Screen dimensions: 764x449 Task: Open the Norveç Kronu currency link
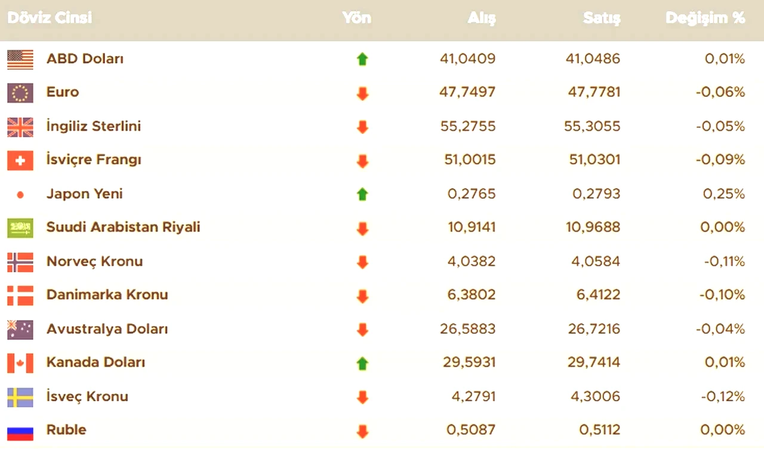(94, 262)
